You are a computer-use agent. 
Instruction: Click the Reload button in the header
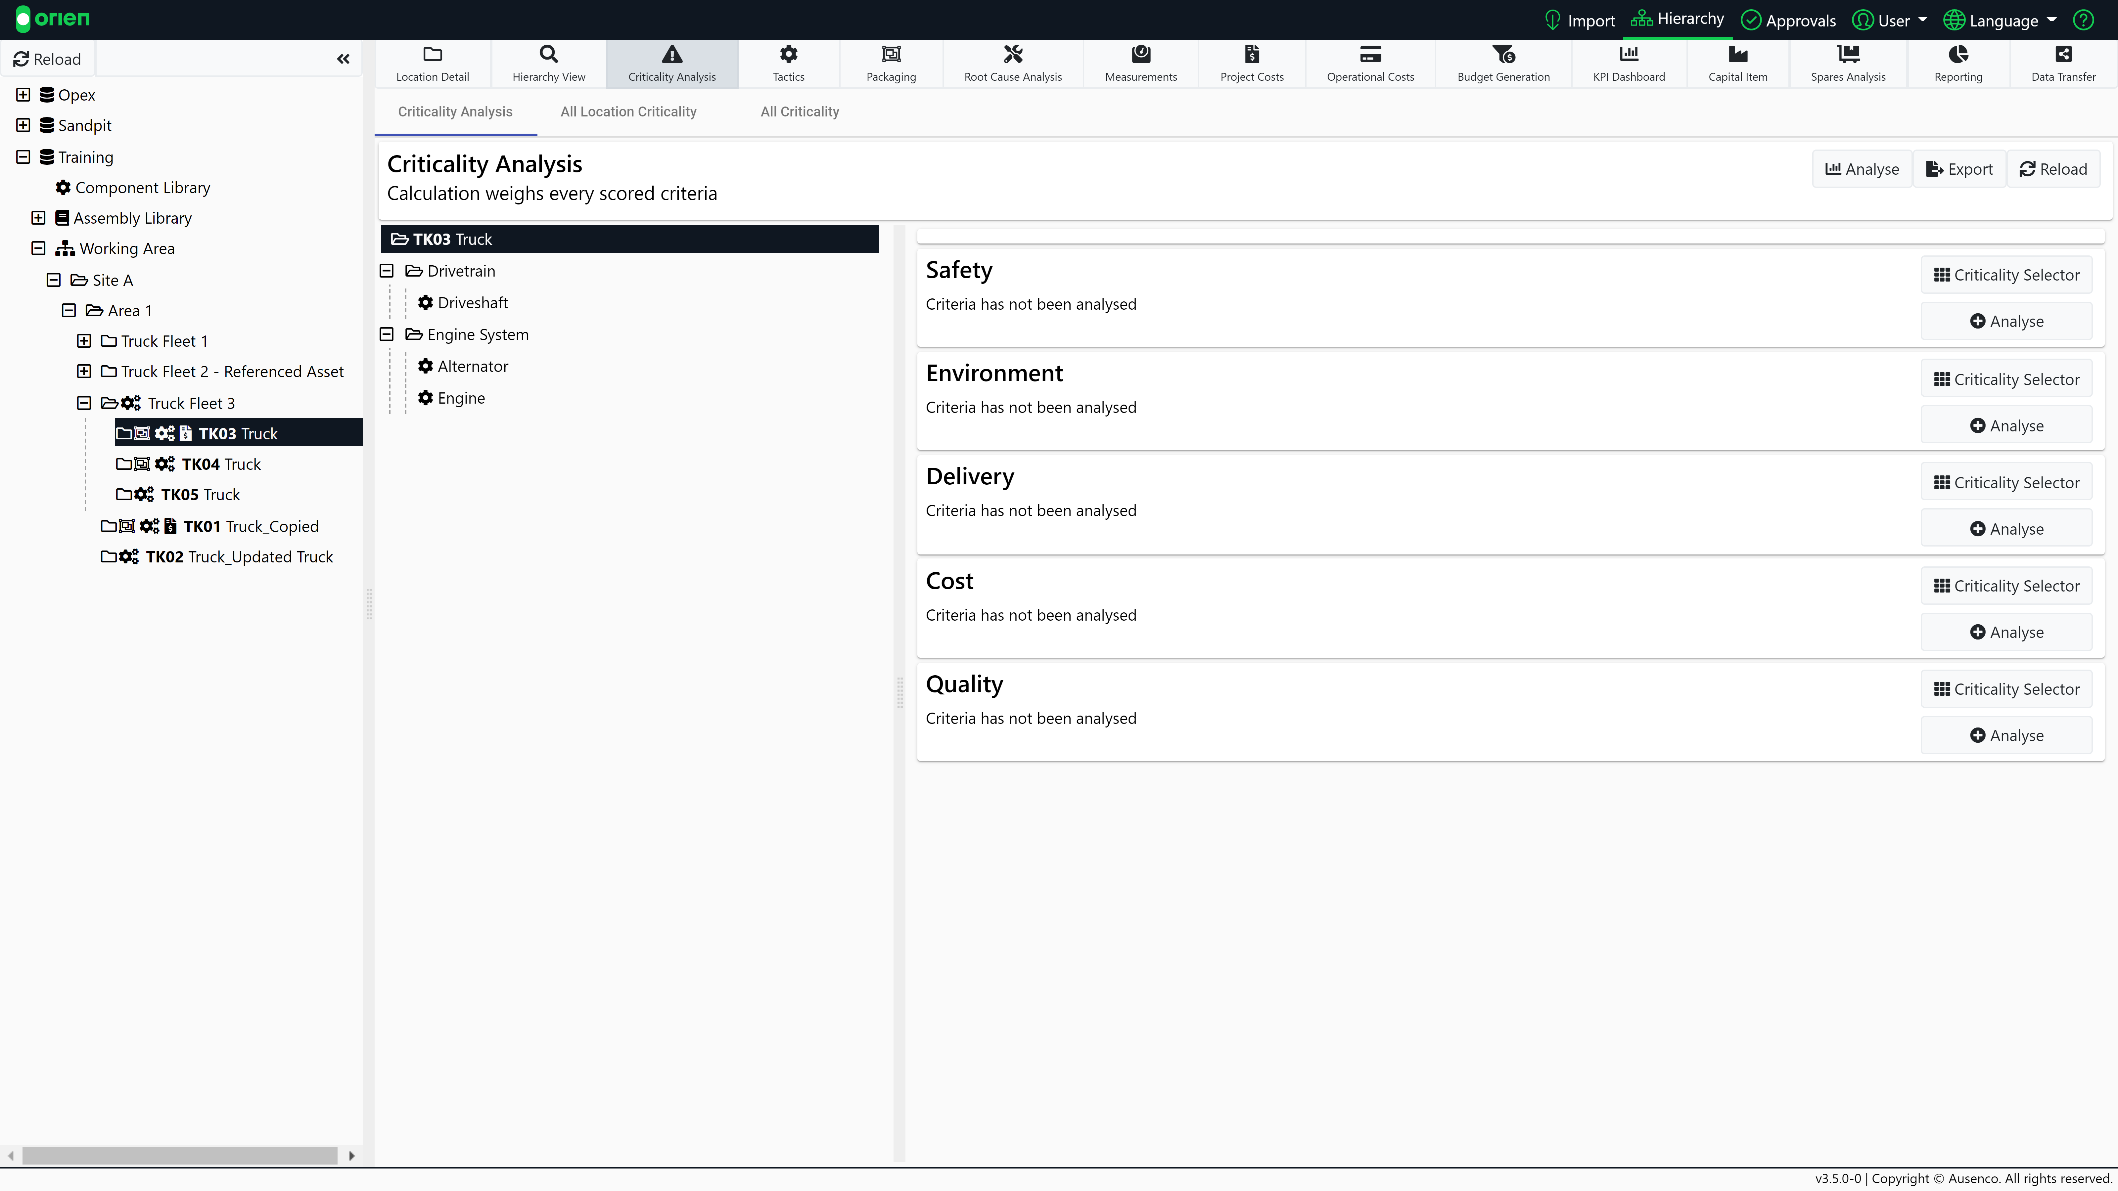[2054, 169]
